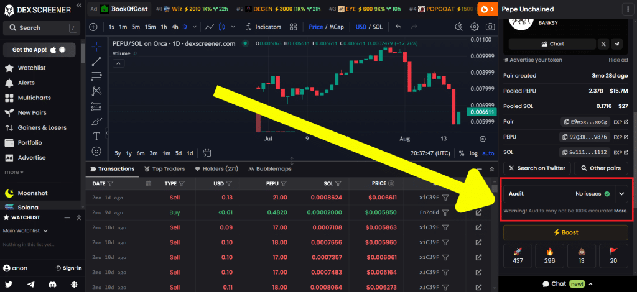637x292 pixels.
Task: Open Telegram icon in sidebar footer
Action: click(31, 285)
